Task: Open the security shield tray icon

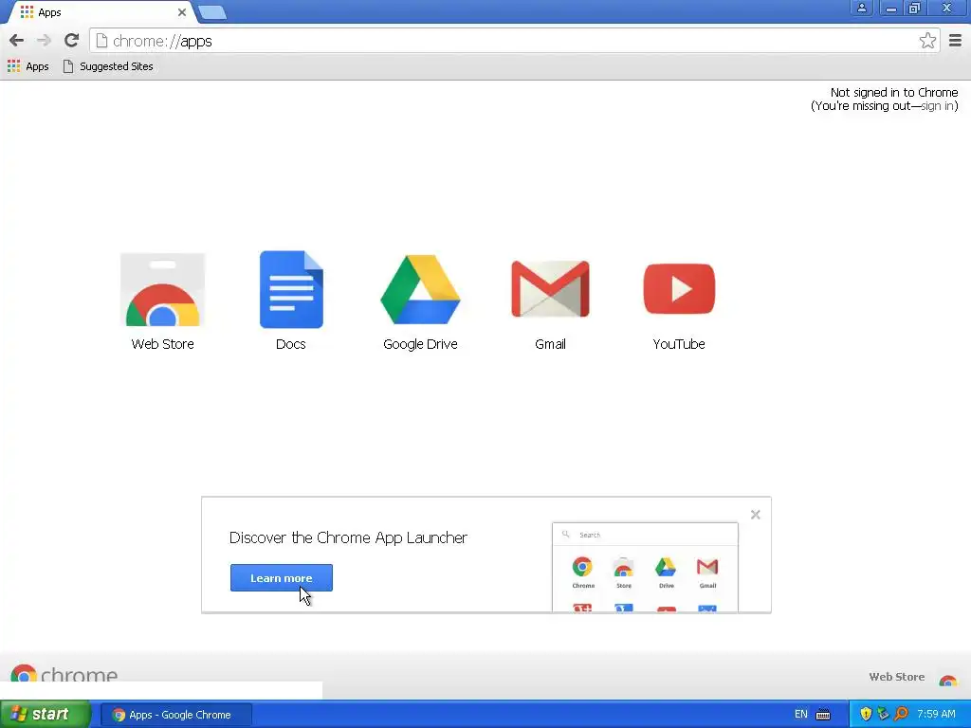Action: point(866,715)
